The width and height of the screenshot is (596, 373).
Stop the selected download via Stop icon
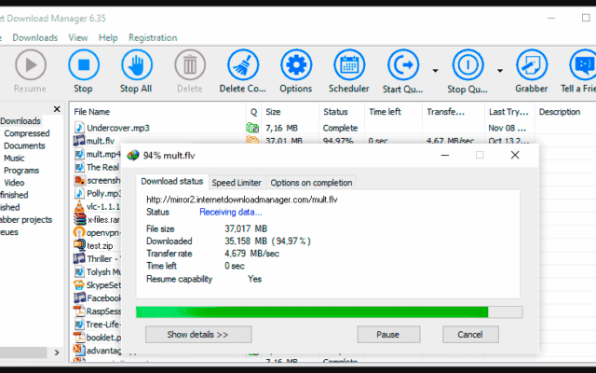click(84, 65)
